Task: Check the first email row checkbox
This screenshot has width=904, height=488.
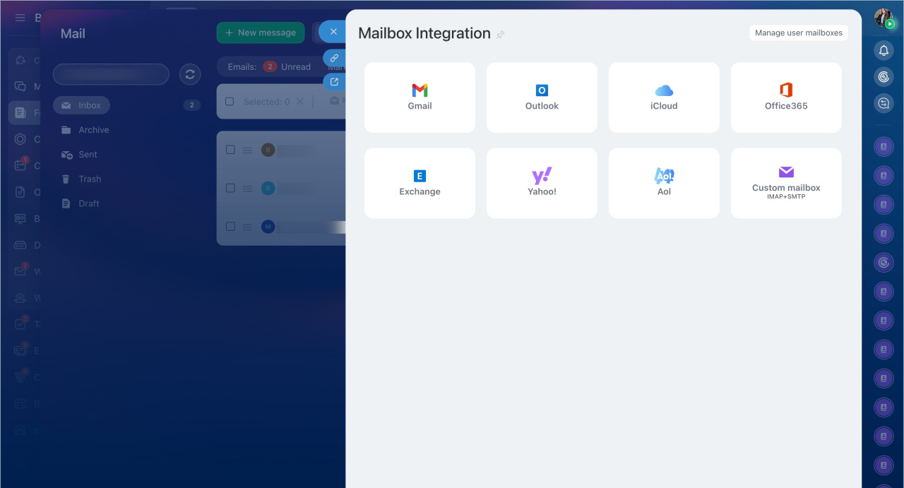Action: click(230, 150)
